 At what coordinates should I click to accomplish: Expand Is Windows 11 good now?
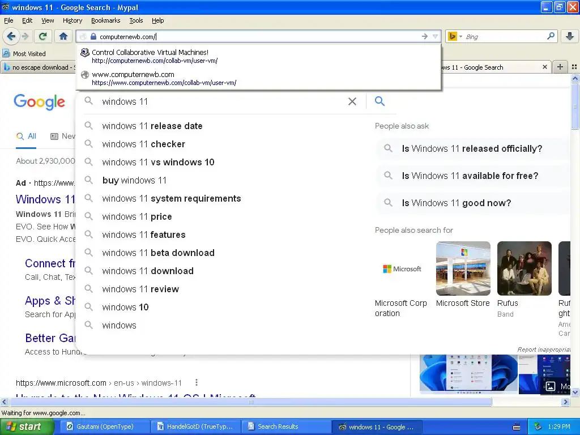point(472,203)
